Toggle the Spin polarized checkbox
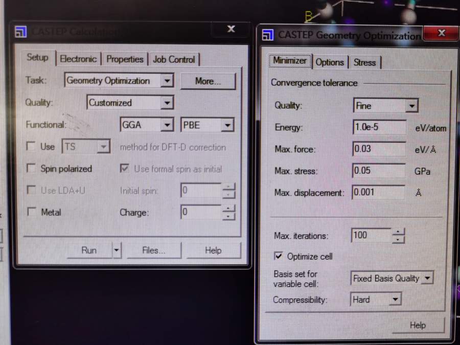This screenshot has height=345, width=460. (31, 168)
